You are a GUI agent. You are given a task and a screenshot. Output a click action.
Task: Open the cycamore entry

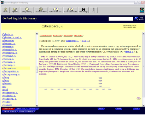pyautogui.click(x=7, y=105)
